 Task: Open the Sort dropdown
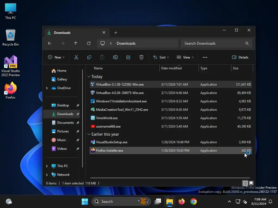point(161,57)
